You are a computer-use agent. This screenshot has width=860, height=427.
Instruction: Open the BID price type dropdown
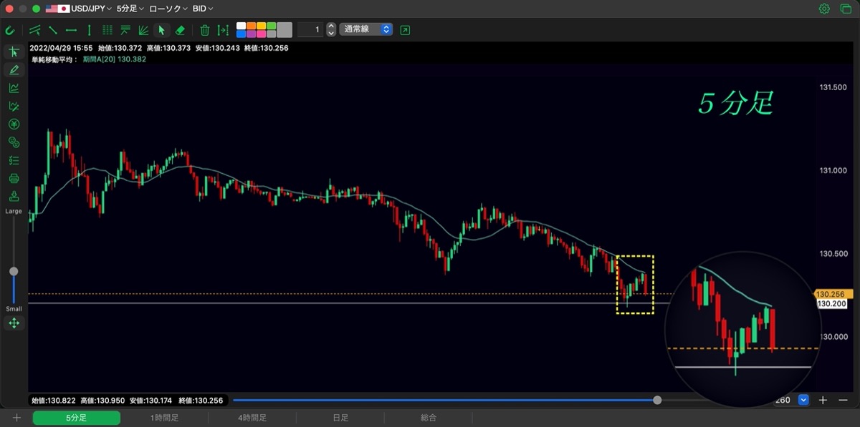pos(203,9)
